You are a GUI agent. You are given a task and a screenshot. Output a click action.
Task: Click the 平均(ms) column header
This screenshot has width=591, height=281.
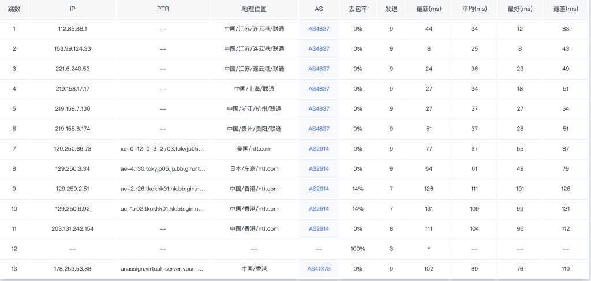tap(474, 9)
